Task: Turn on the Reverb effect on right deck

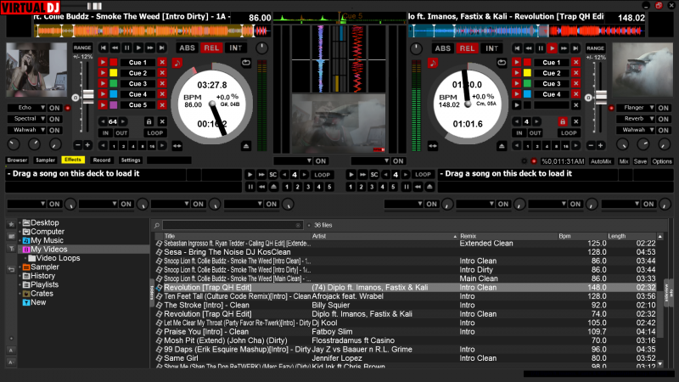Action: 664,119
